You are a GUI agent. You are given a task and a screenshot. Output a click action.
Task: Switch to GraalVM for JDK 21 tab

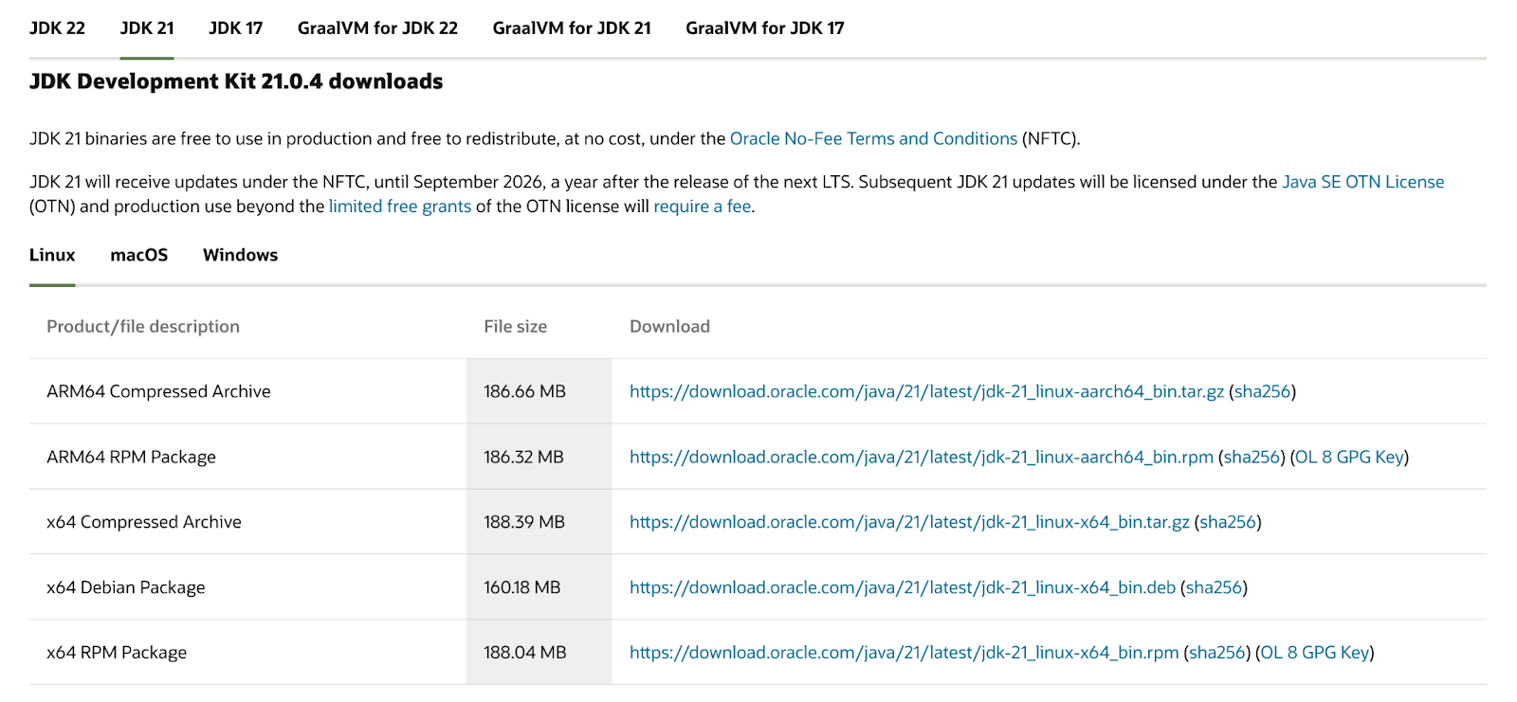point(572,28)
